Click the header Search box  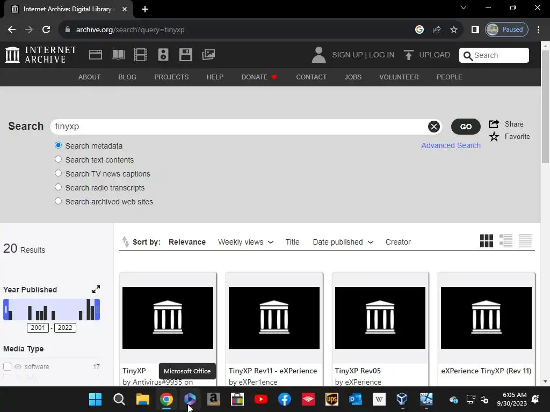coord(494,55)
